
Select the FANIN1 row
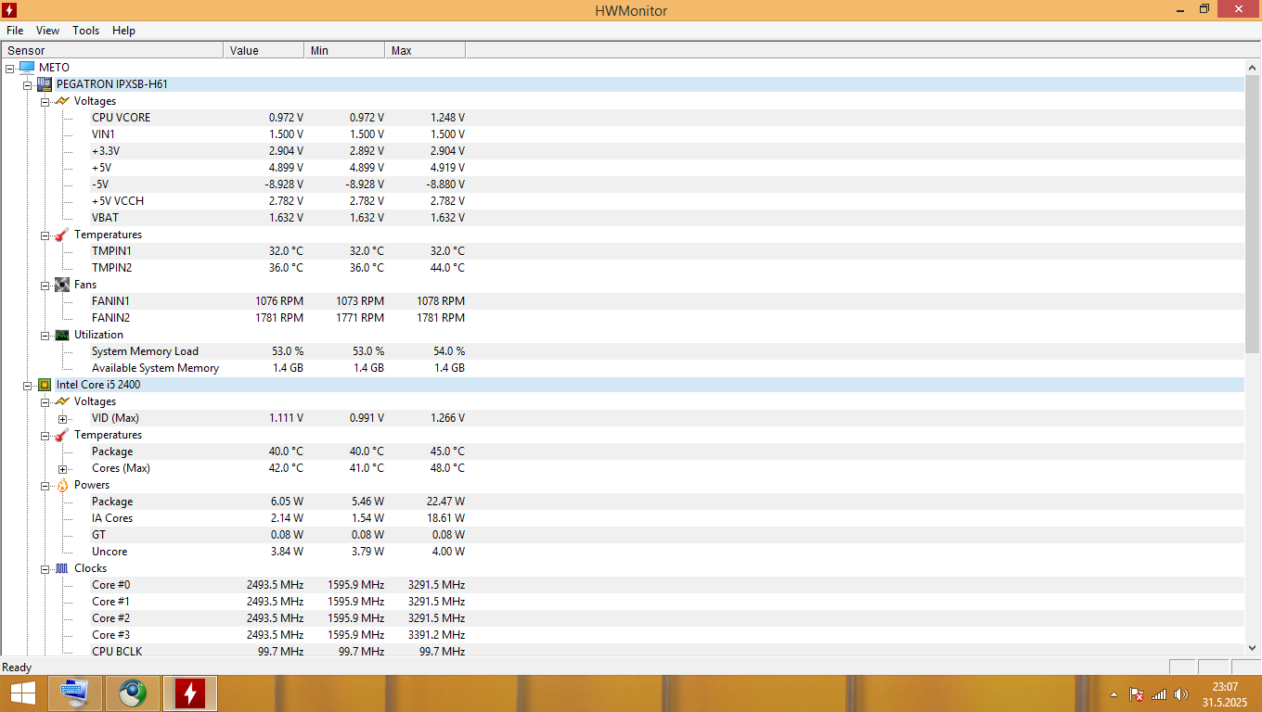(623, 301)
